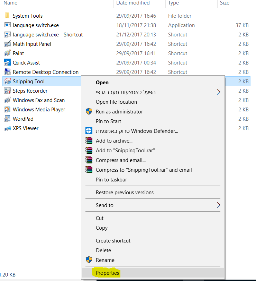Select Add to "SnippingTool.rar" entry
Screen dimensions: 256x281
[x=153, y=150]
